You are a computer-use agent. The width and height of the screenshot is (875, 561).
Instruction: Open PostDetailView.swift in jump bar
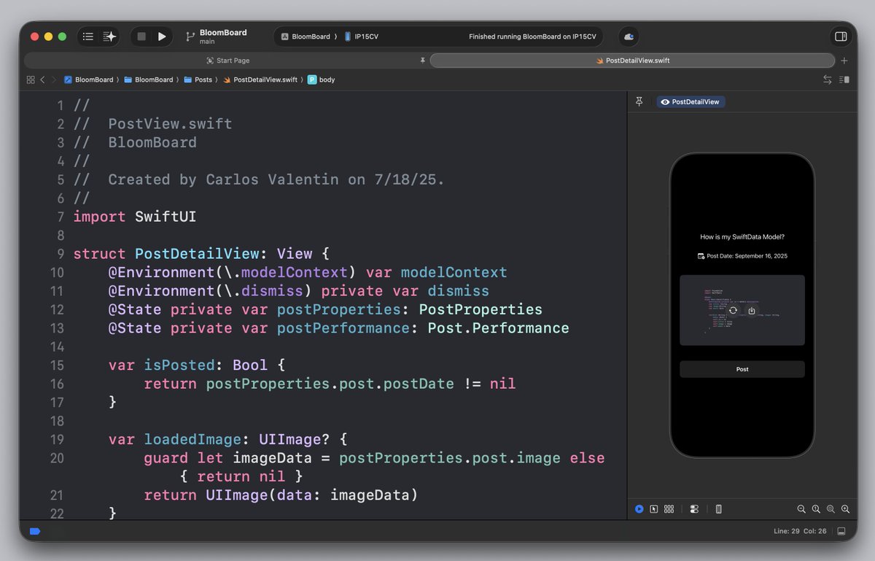[260, 80]
